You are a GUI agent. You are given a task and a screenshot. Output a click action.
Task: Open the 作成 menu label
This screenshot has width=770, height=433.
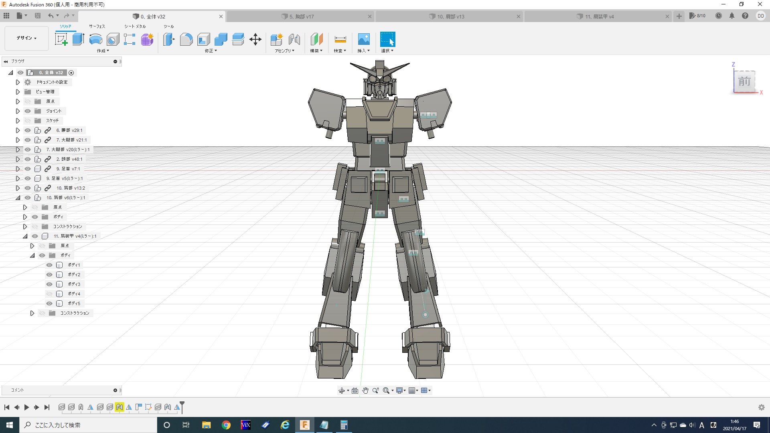coord(103,51)
